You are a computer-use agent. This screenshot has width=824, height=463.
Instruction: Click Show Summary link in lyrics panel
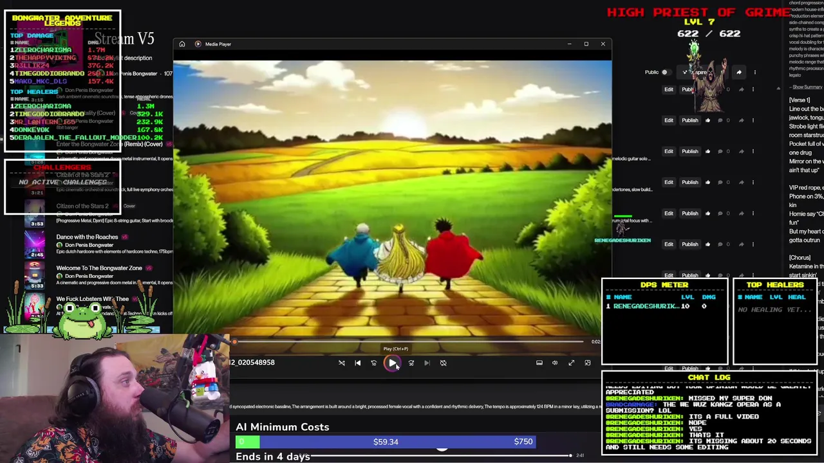tap(807, 87)
